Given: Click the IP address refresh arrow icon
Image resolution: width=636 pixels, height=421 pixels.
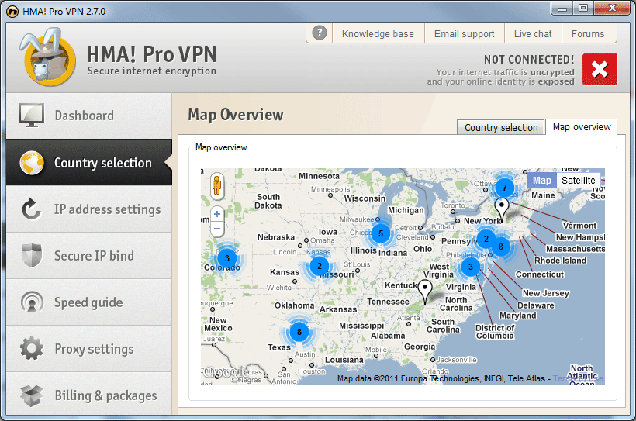Looking at the screenshot, I should (31, 209).
